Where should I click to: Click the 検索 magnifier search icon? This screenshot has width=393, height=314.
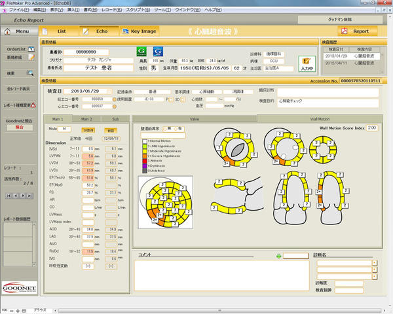31,73
